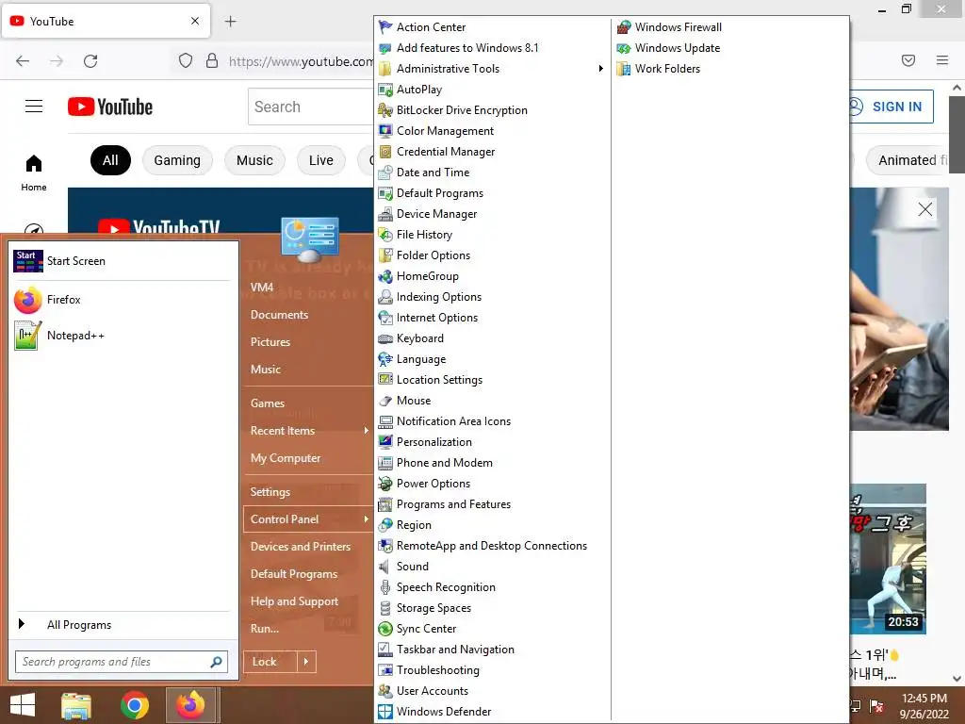Select the Gaming filter chip
Viewport: 965px width, 724px height.
point(177,160)
